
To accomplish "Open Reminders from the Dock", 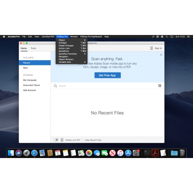I will pyautogui.click(x=73, y=153).
